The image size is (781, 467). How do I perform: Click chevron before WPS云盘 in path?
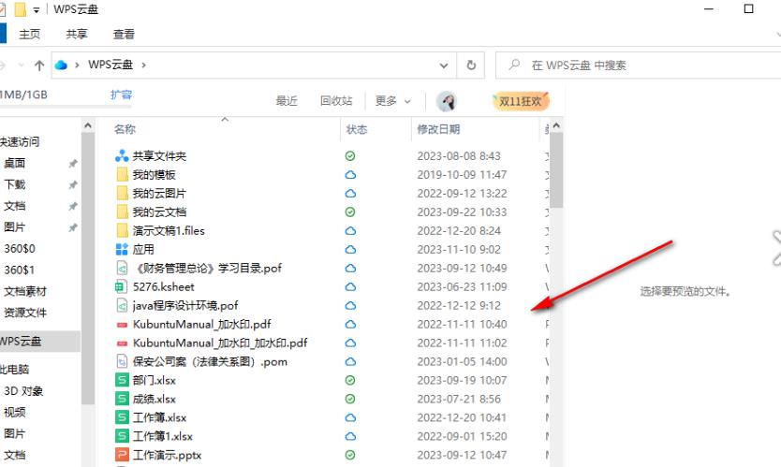(77, 65)
